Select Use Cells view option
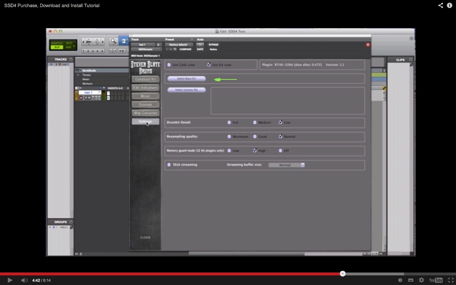 pos(169,65)
